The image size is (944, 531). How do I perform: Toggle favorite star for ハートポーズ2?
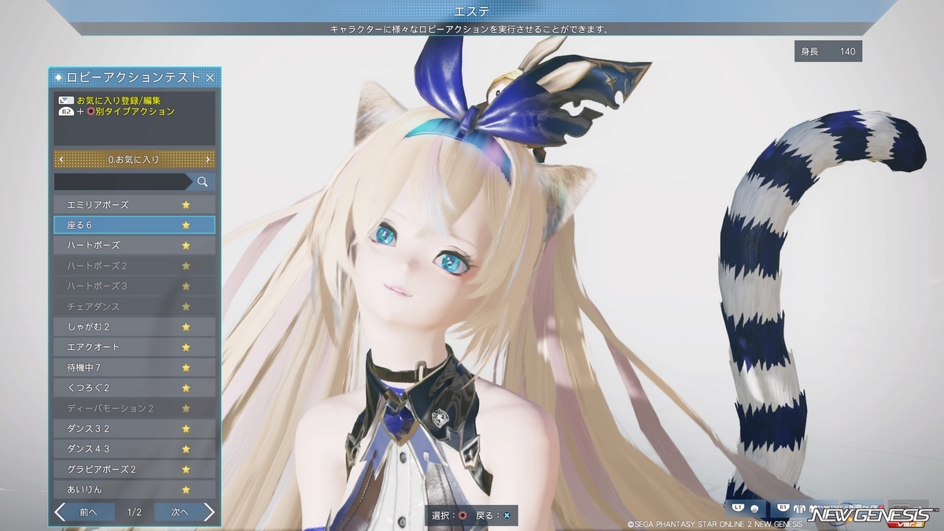point(186,266)
